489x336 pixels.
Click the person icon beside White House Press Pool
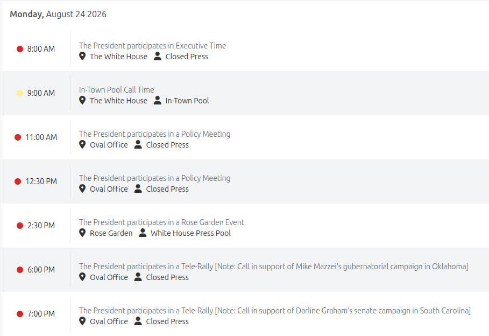pos(143,233)
